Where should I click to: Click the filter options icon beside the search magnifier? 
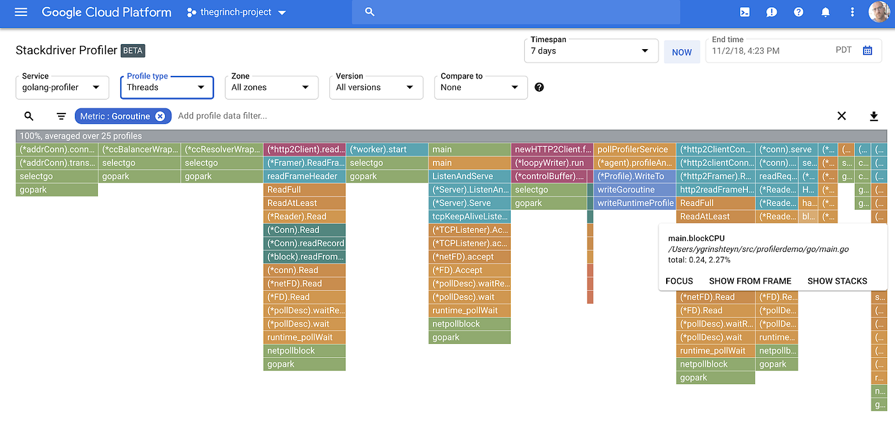click(61, 116)
